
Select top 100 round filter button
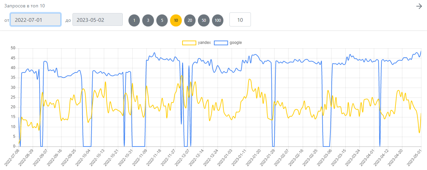[218, 20]
